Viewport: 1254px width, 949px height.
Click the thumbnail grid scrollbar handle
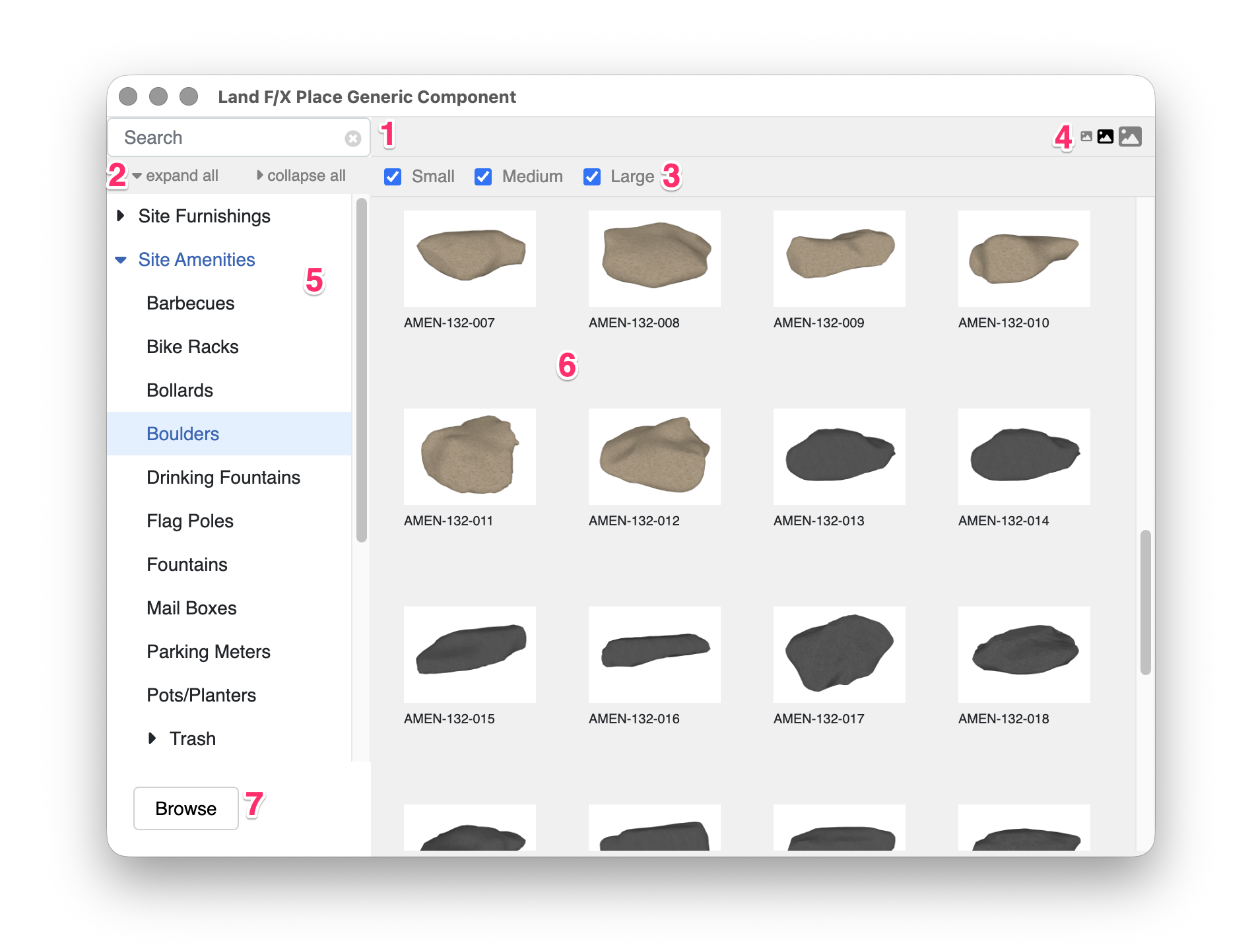(x=1146, y=602)
